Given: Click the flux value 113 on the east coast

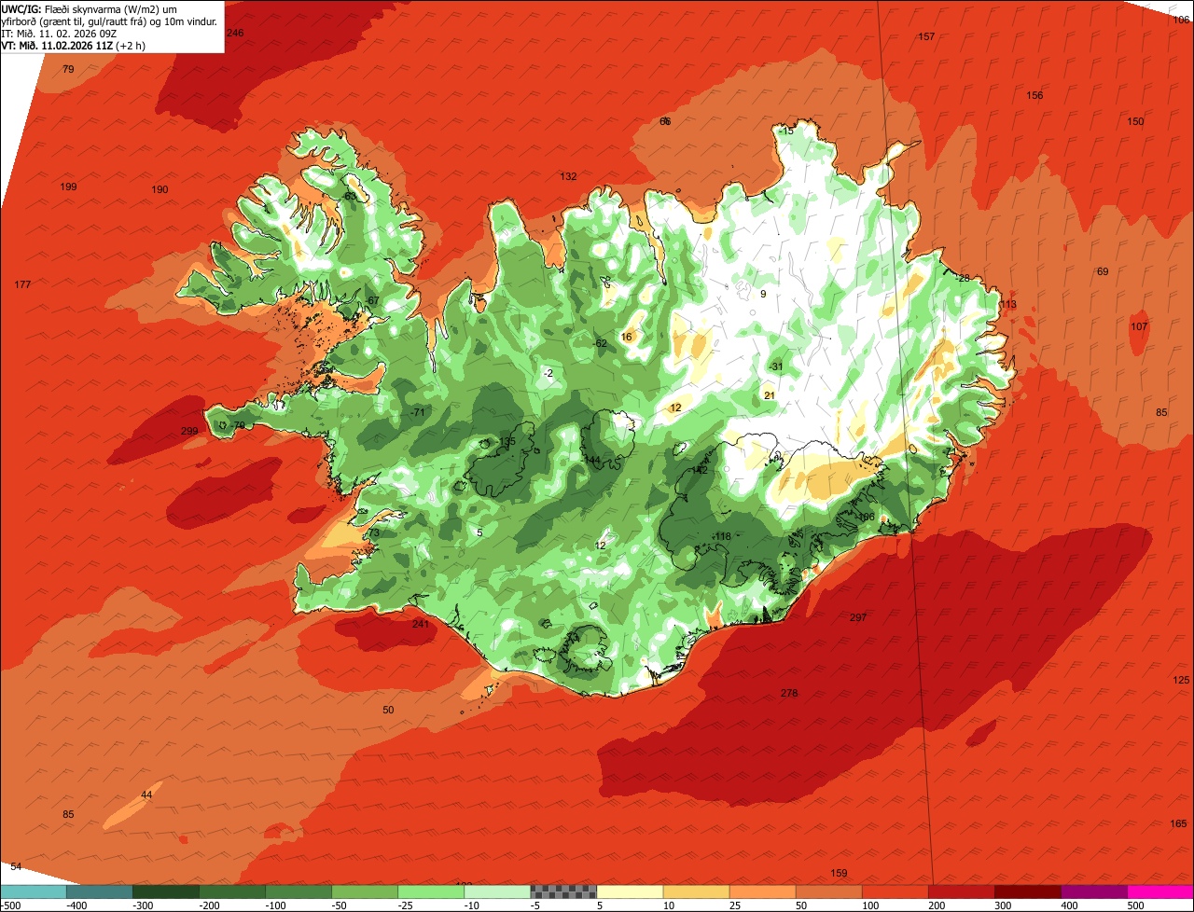Looking at the screenshot, I should [x=1008, y=304].
